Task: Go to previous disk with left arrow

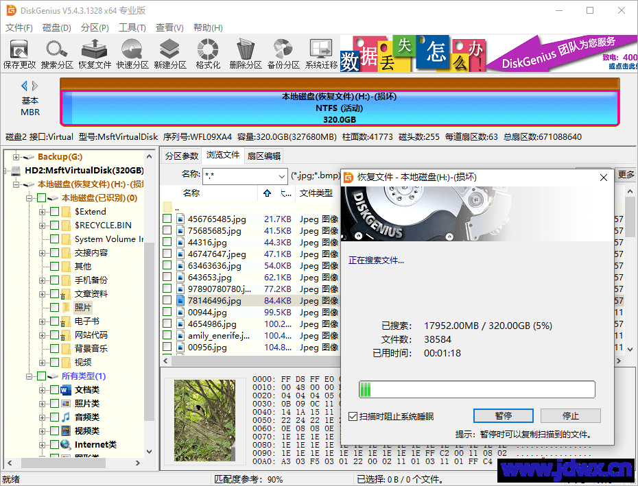Action: pos(25,86)
